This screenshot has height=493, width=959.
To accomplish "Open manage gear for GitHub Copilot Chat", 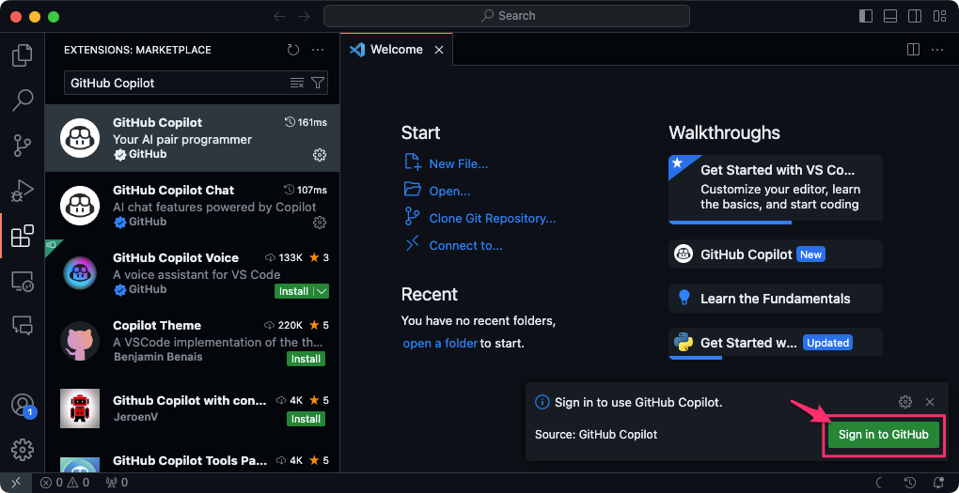I will (320, 223).
